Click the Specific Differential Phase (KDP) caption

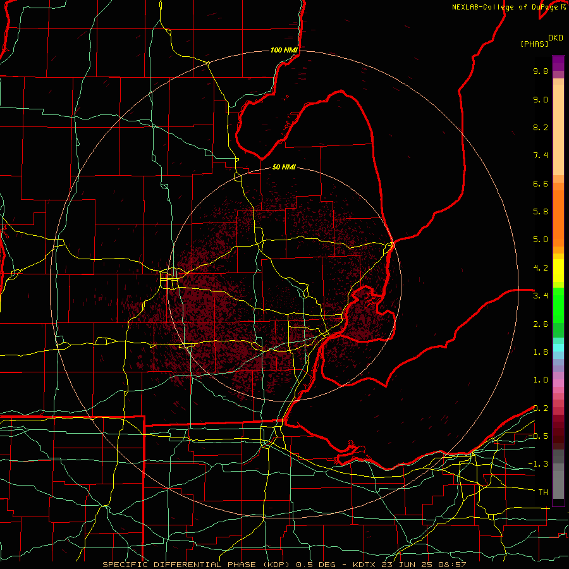(x=197, y=565)
